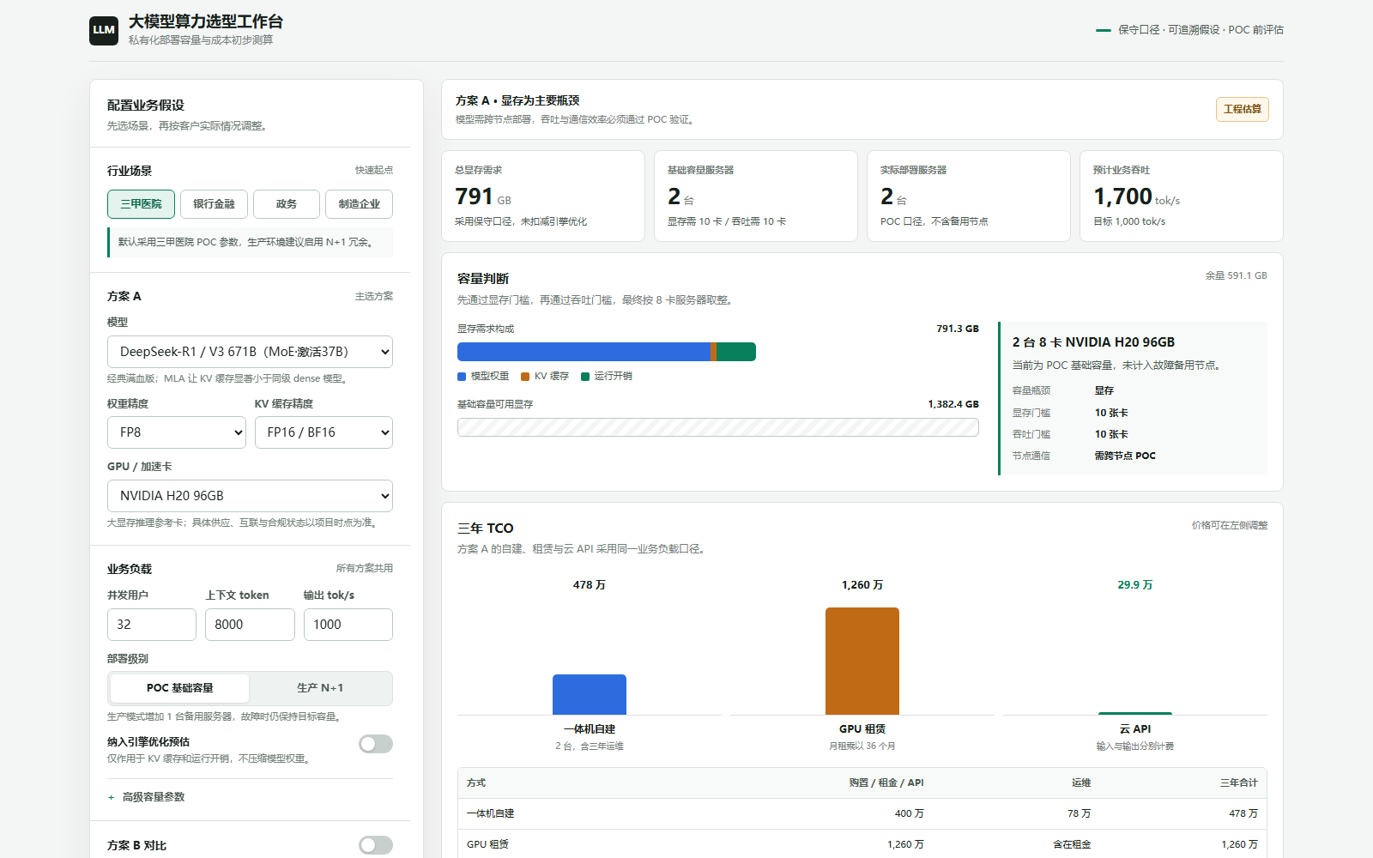Screen dimensions: 1373x858
Task: Click 2 台 8 卡 NVIDIA H20 96GB heading
Action: coord(1093,342)
